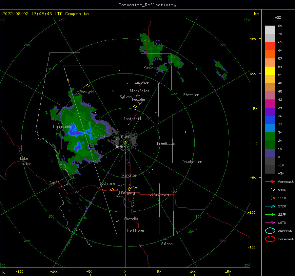Click the HighRiver label

pos(136,230)
